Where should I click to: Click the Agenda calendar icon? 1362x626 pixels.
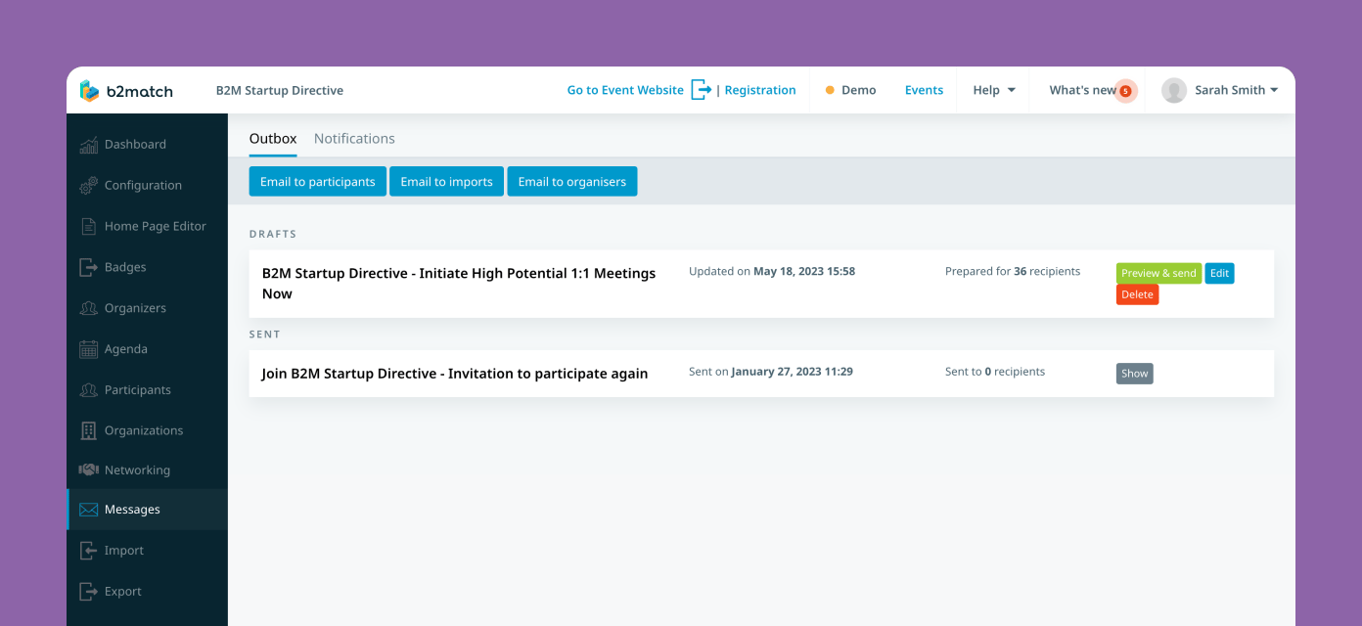pos(88,349)
